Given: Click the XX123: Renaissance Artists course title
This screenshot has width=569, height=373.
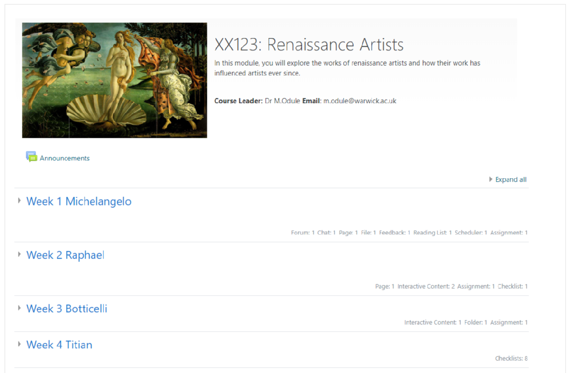Looking at the screenshot, I should 309,45.
